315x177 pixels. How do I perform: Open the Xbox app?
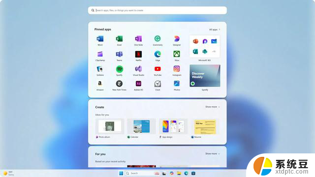pyautogui.click(x=177, y=54)
